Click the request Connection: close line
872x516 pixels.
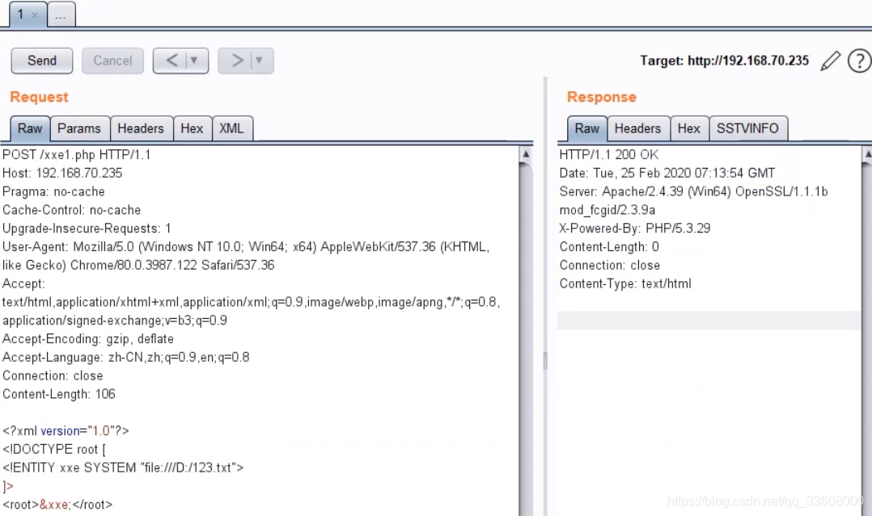[53, 375]
